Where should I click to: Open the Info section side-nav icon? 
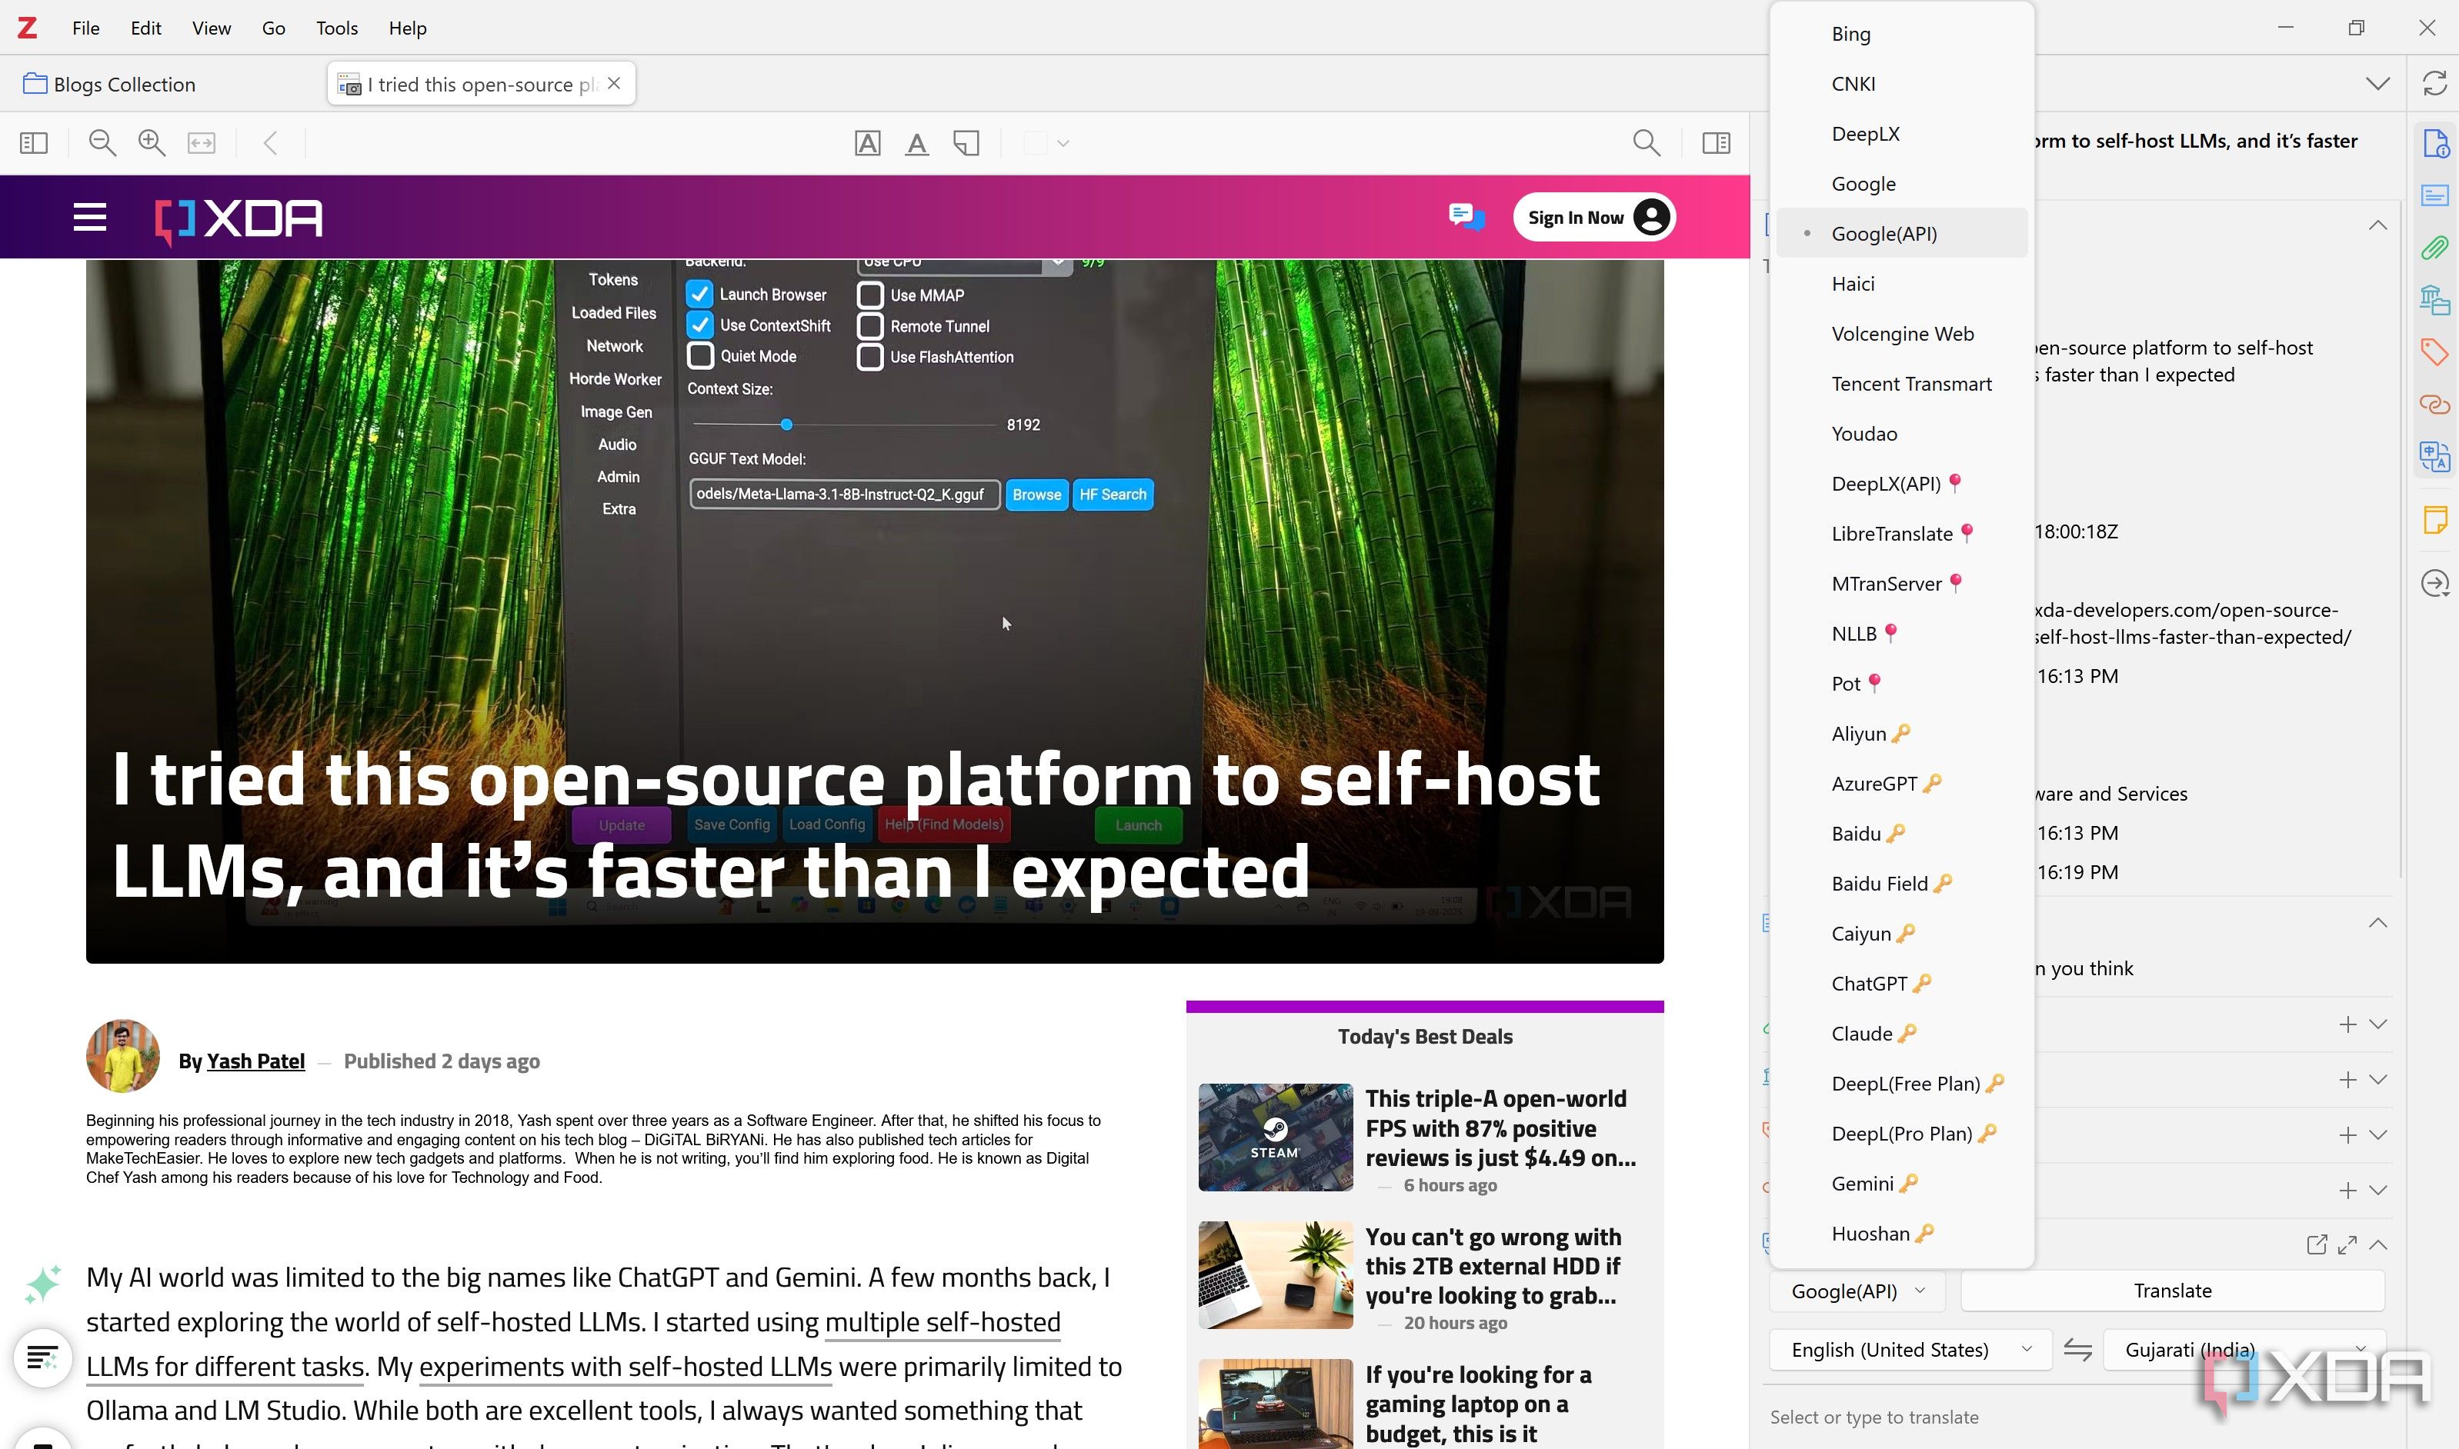coord(2434,144)
